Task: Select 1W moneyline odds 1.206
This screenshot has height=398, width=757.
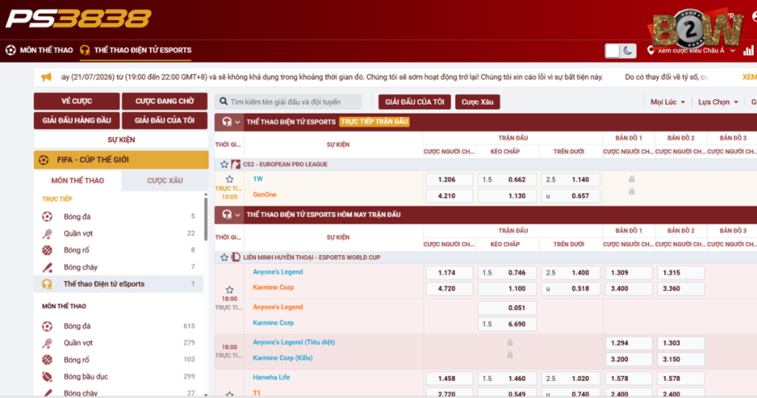Action: (x=449, y=180)
